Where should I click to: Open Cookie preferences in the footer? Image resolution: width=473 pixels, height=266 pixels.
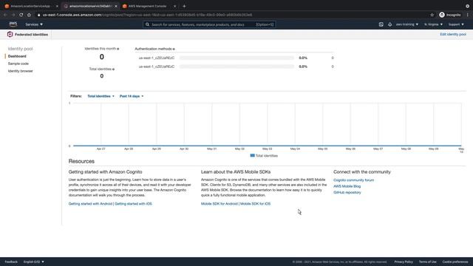(x=455, y=262)
